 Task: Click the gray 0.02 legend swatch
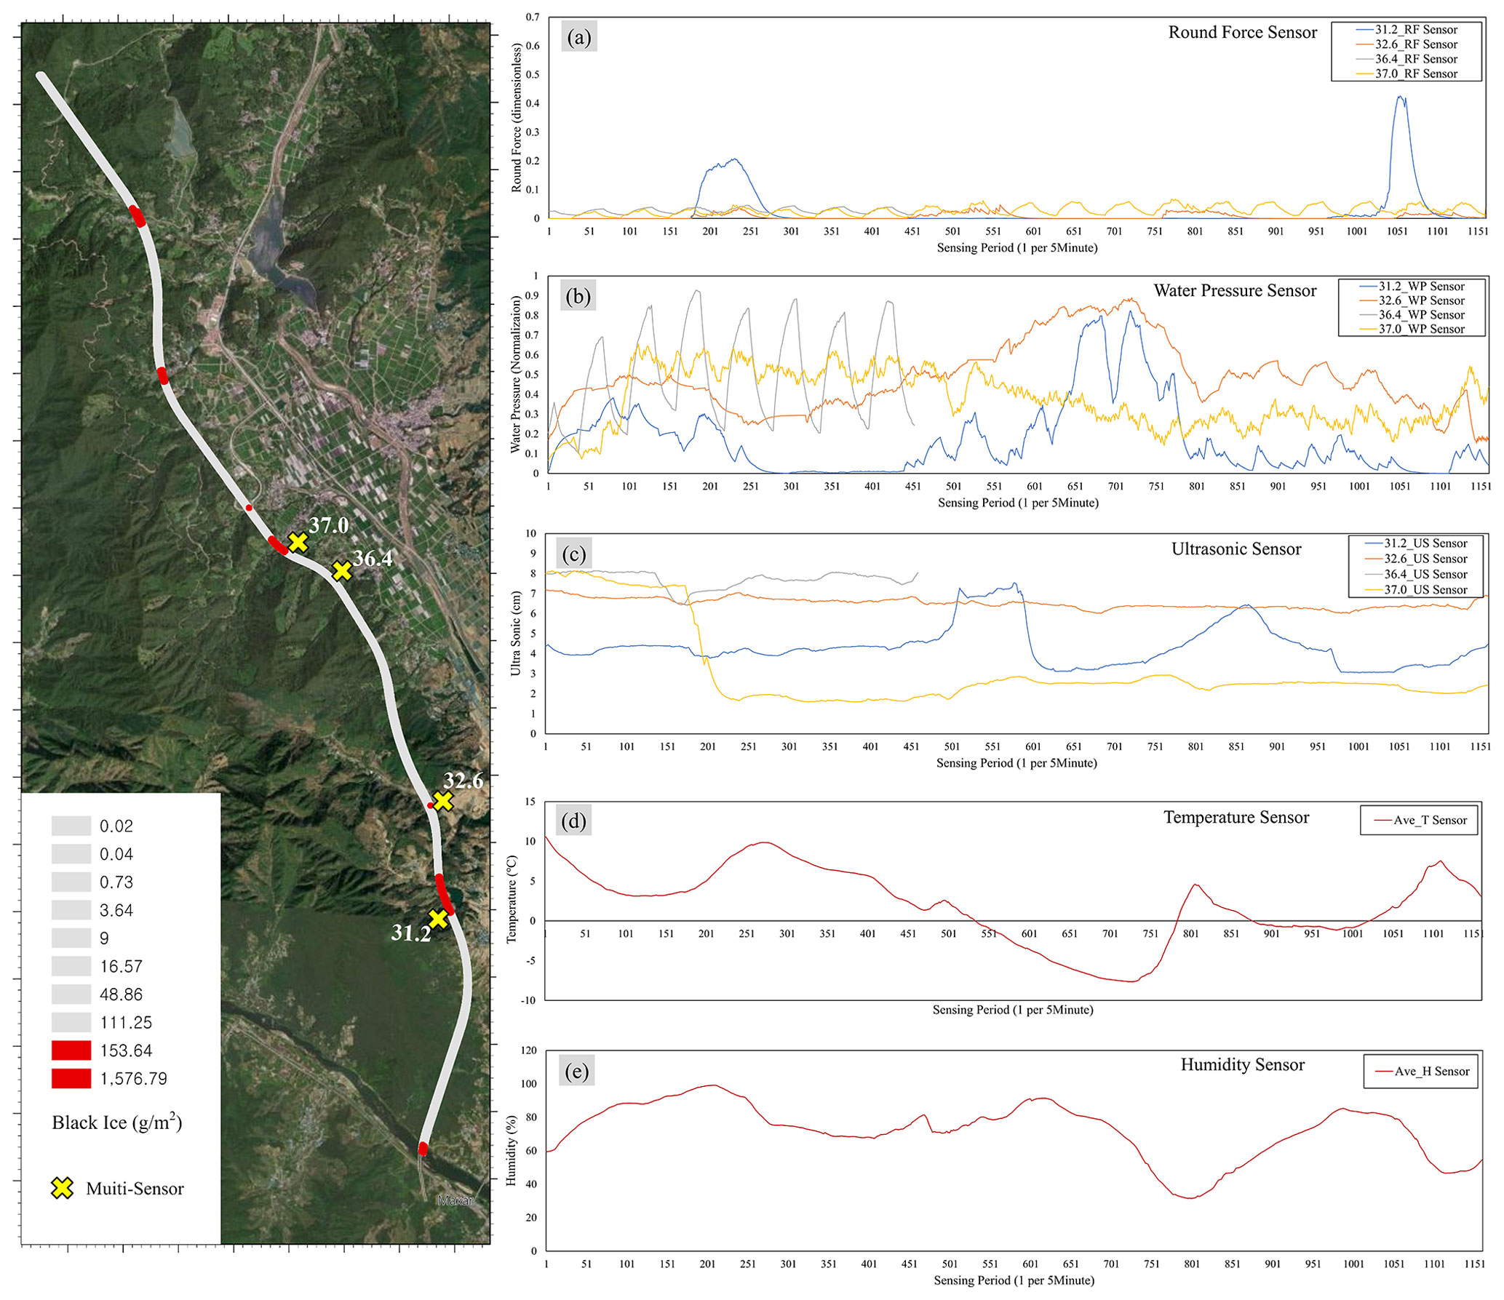[x=71, y=826]
